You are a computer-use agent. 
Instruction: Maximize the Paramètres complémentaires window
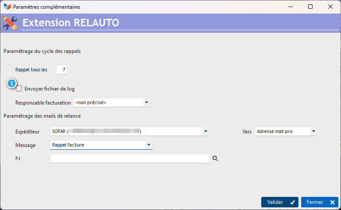[310, 7]
